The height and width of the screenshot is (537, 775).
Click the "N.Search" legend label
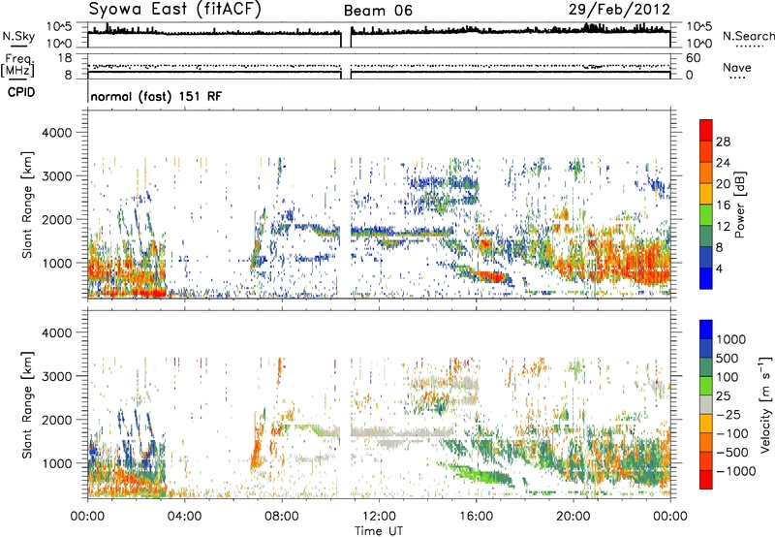coord(748,36)
